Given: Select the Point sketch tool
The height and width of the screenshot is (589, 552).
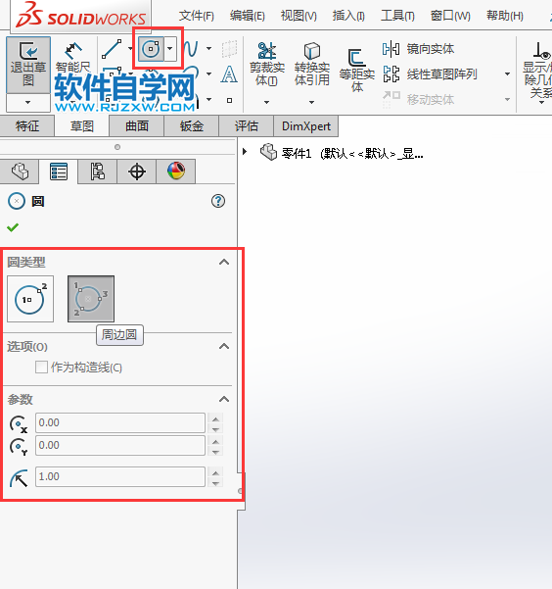Looking at the screenshot, I should click(229, 100).
